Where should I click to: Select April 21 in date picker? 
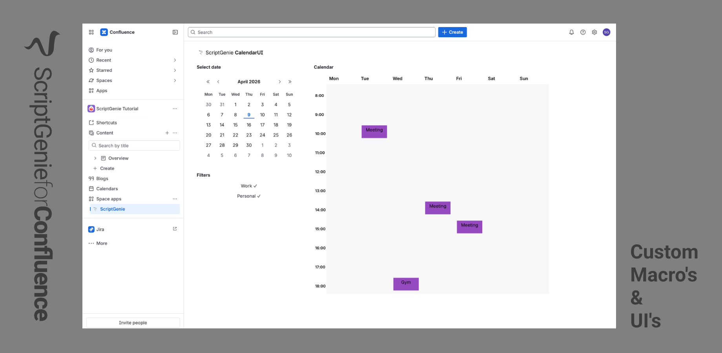[x=222, y=135]
